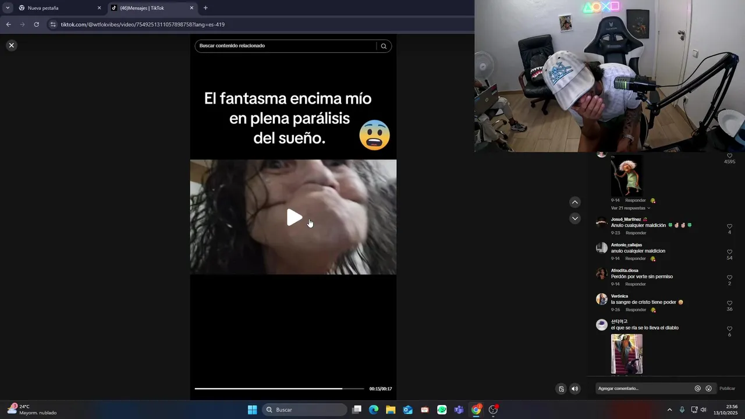The height and width of the screenshot is (419, 745).
Task: Like Verónica's comment
Action: coord(729,303)
